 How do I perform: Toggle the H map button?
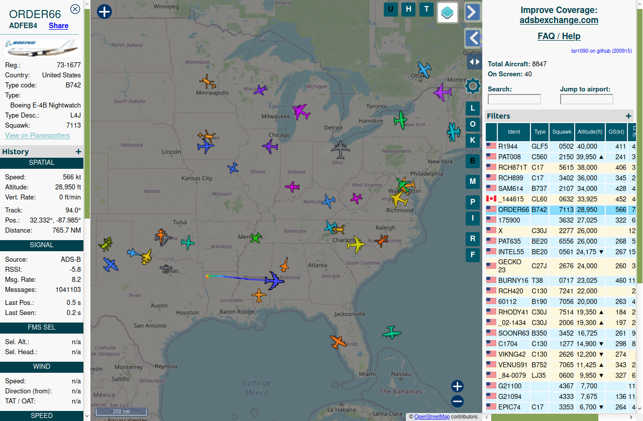coord(408,9)
